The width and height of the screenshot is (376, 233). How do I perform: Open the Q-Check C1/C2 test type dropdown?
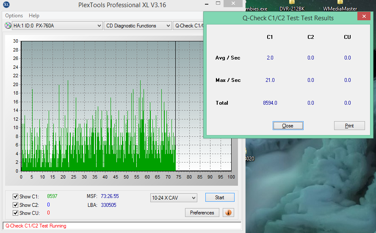188,26
